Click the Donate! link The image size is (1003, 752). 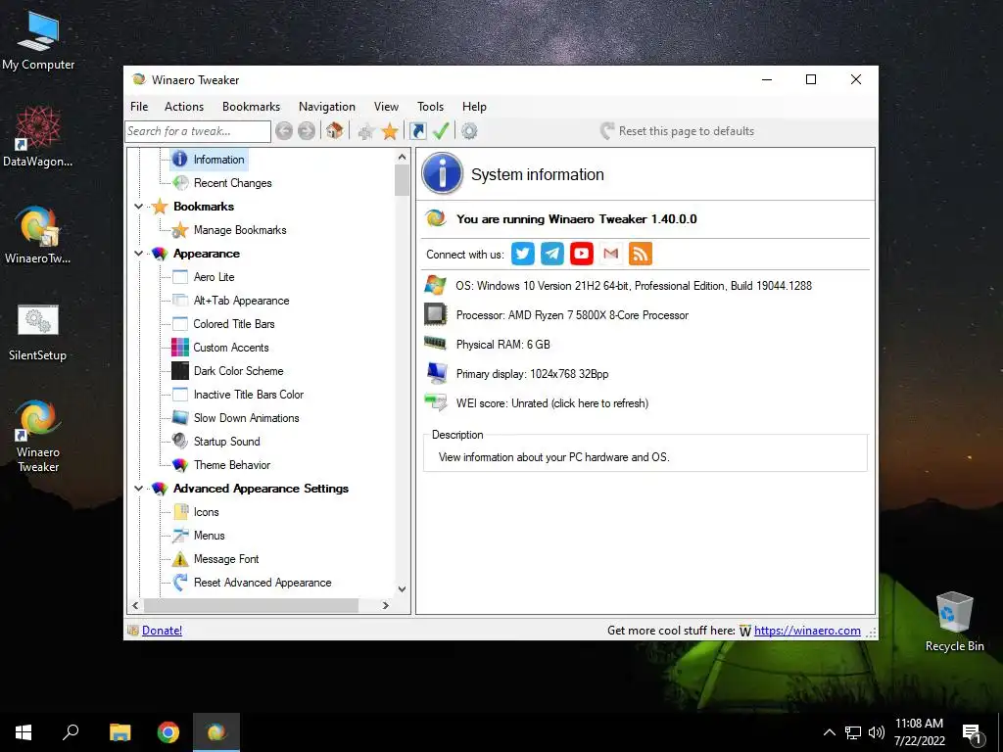(162, 631)
